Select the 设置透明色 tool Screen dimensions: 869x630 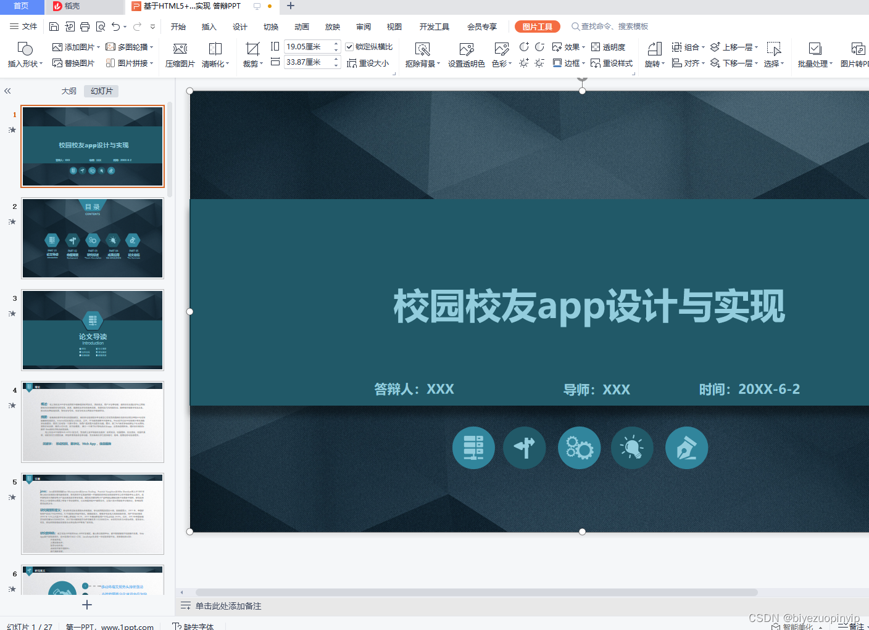(466, 55)
